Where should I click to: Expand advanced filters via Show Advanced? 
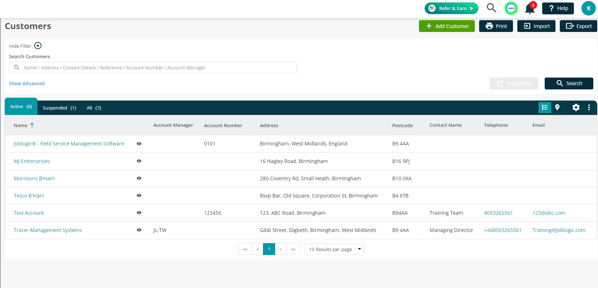[x=27, y=83]
